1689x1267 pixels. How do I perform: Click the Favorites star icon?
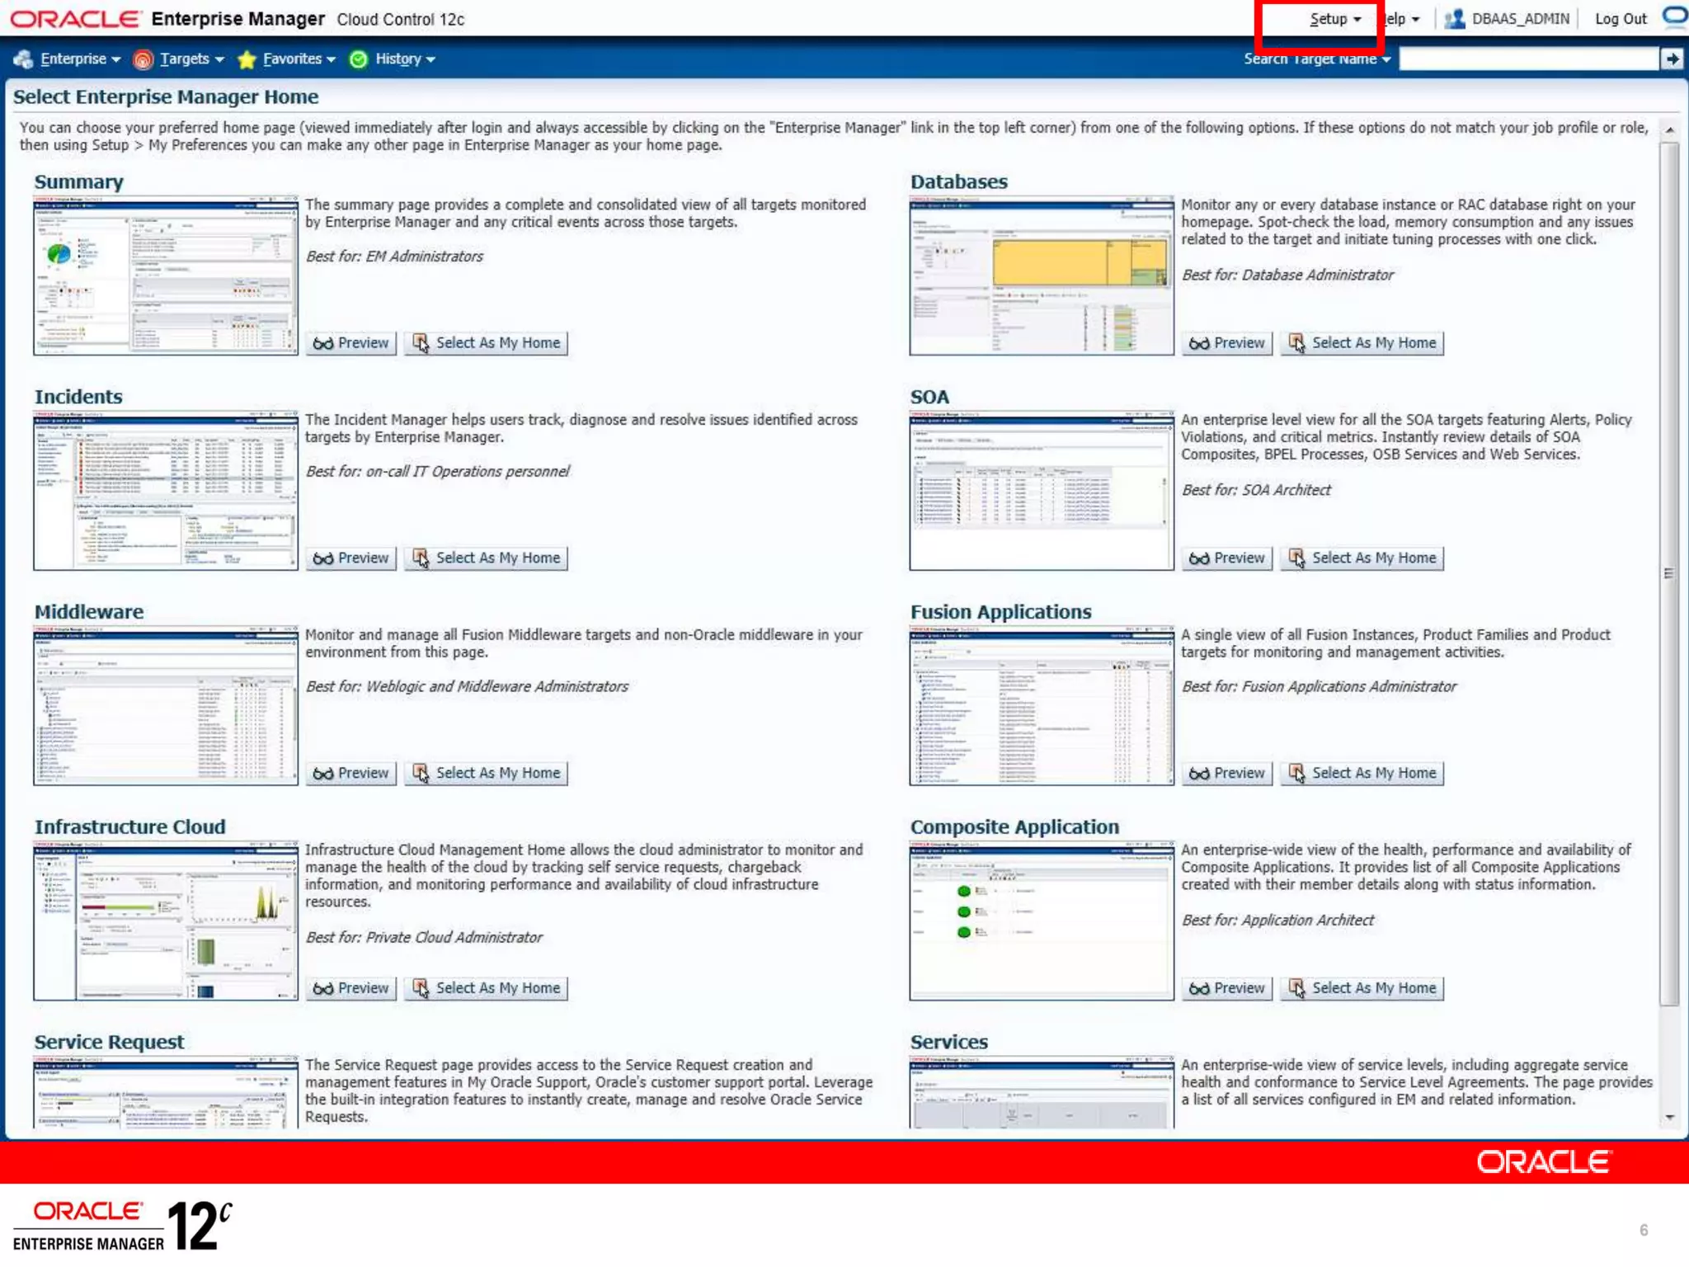[246, 59]
